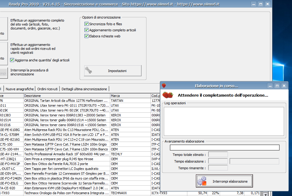292x196 pixels.
Task: Close the Elaborazione in corso dialog
Action: click(x=284, y=86)
